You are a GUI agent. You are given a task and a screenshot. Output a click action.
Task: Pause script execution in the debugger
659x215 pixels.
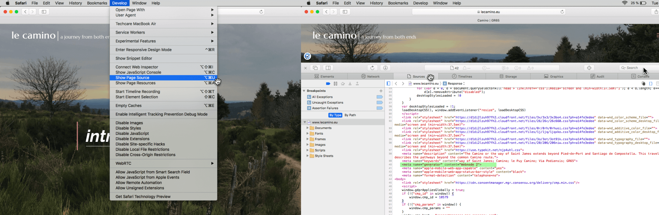(x=335, y=84)
